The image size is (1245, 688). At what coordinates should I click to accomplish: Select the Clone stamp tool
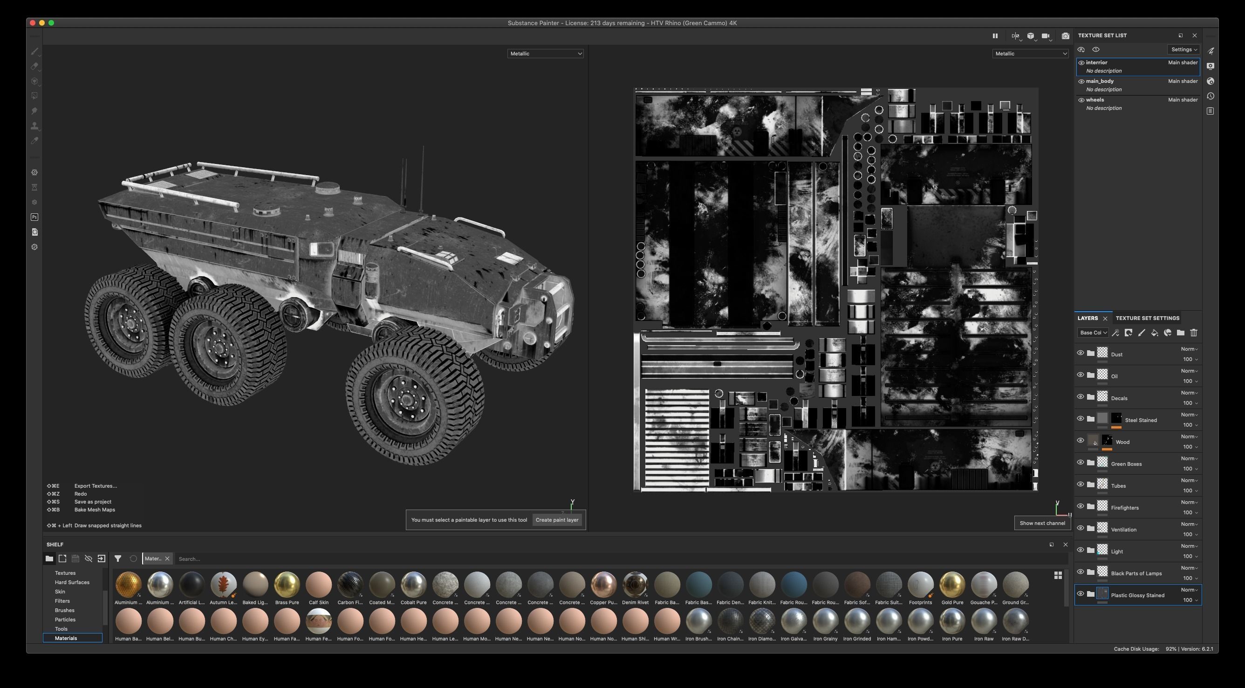pos(34,126)
